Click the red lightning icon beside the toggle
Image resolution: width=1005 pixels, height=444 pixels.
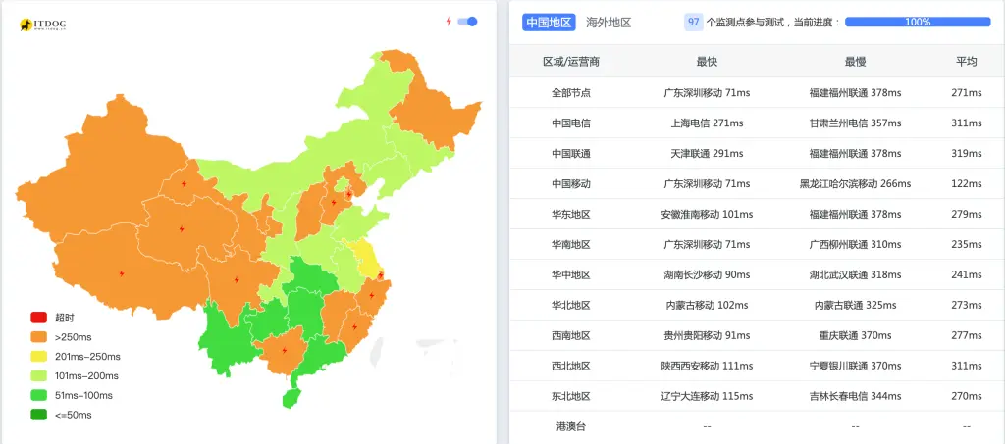(449, 21)
